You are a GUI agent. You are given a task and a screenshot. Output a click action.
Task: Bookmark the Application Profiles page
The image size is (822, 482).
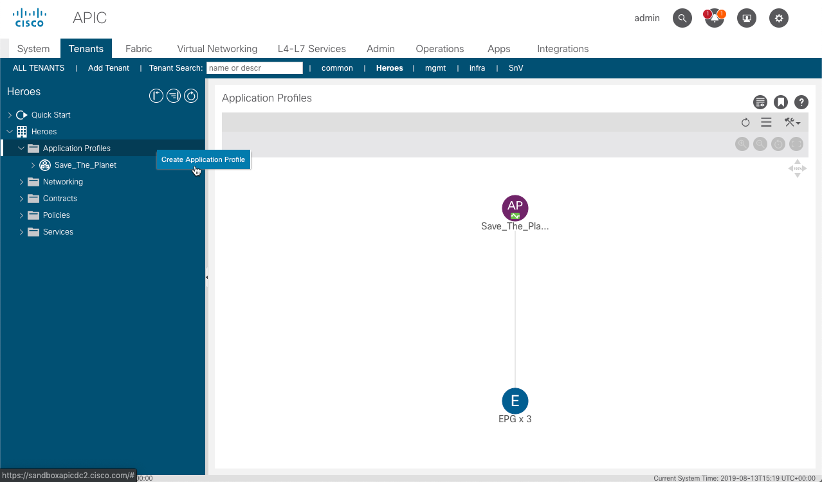(780, 102)
